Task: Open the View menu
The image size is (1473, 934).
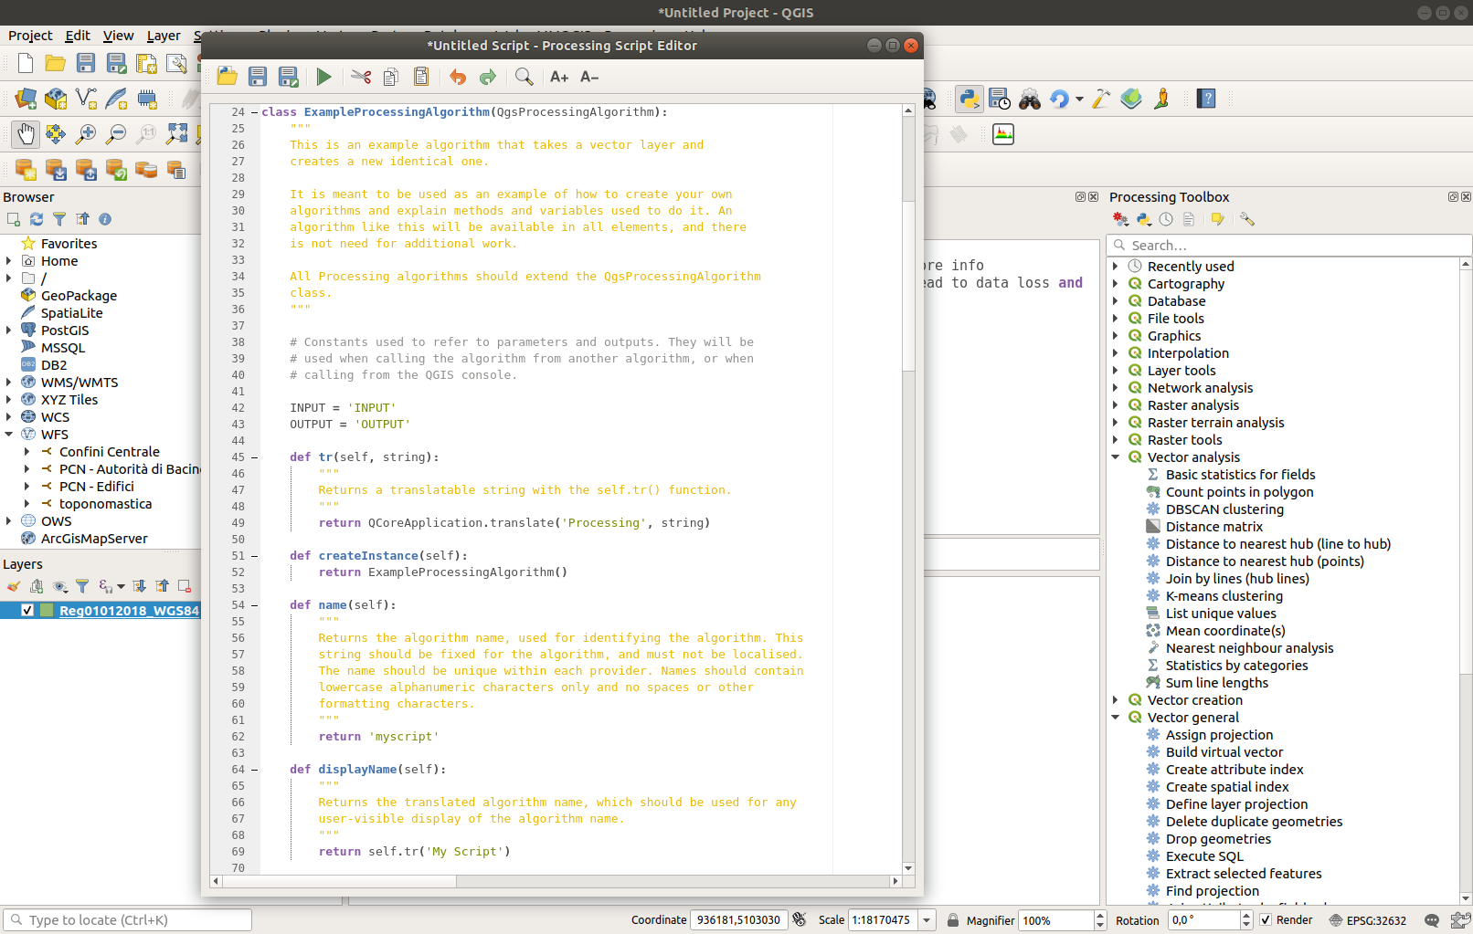Action: click(118, 36)
